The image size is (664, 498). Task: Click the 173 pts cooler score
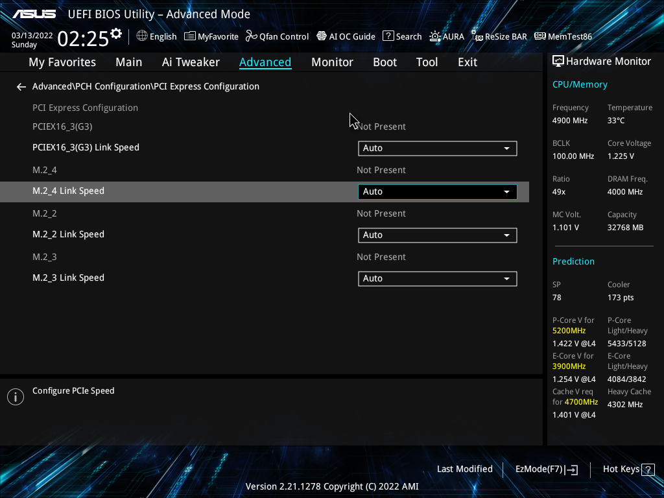[621, 298]
